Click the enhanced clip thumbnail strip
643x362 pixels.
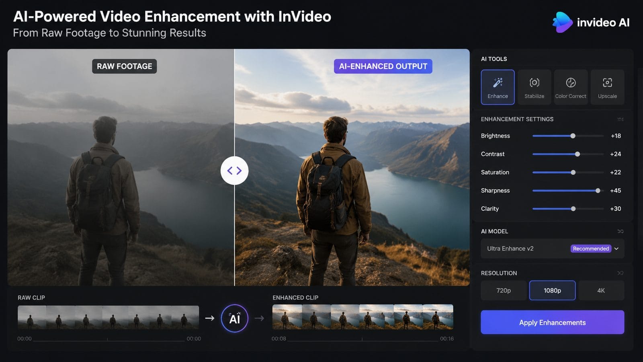click(x=363, y=317)
